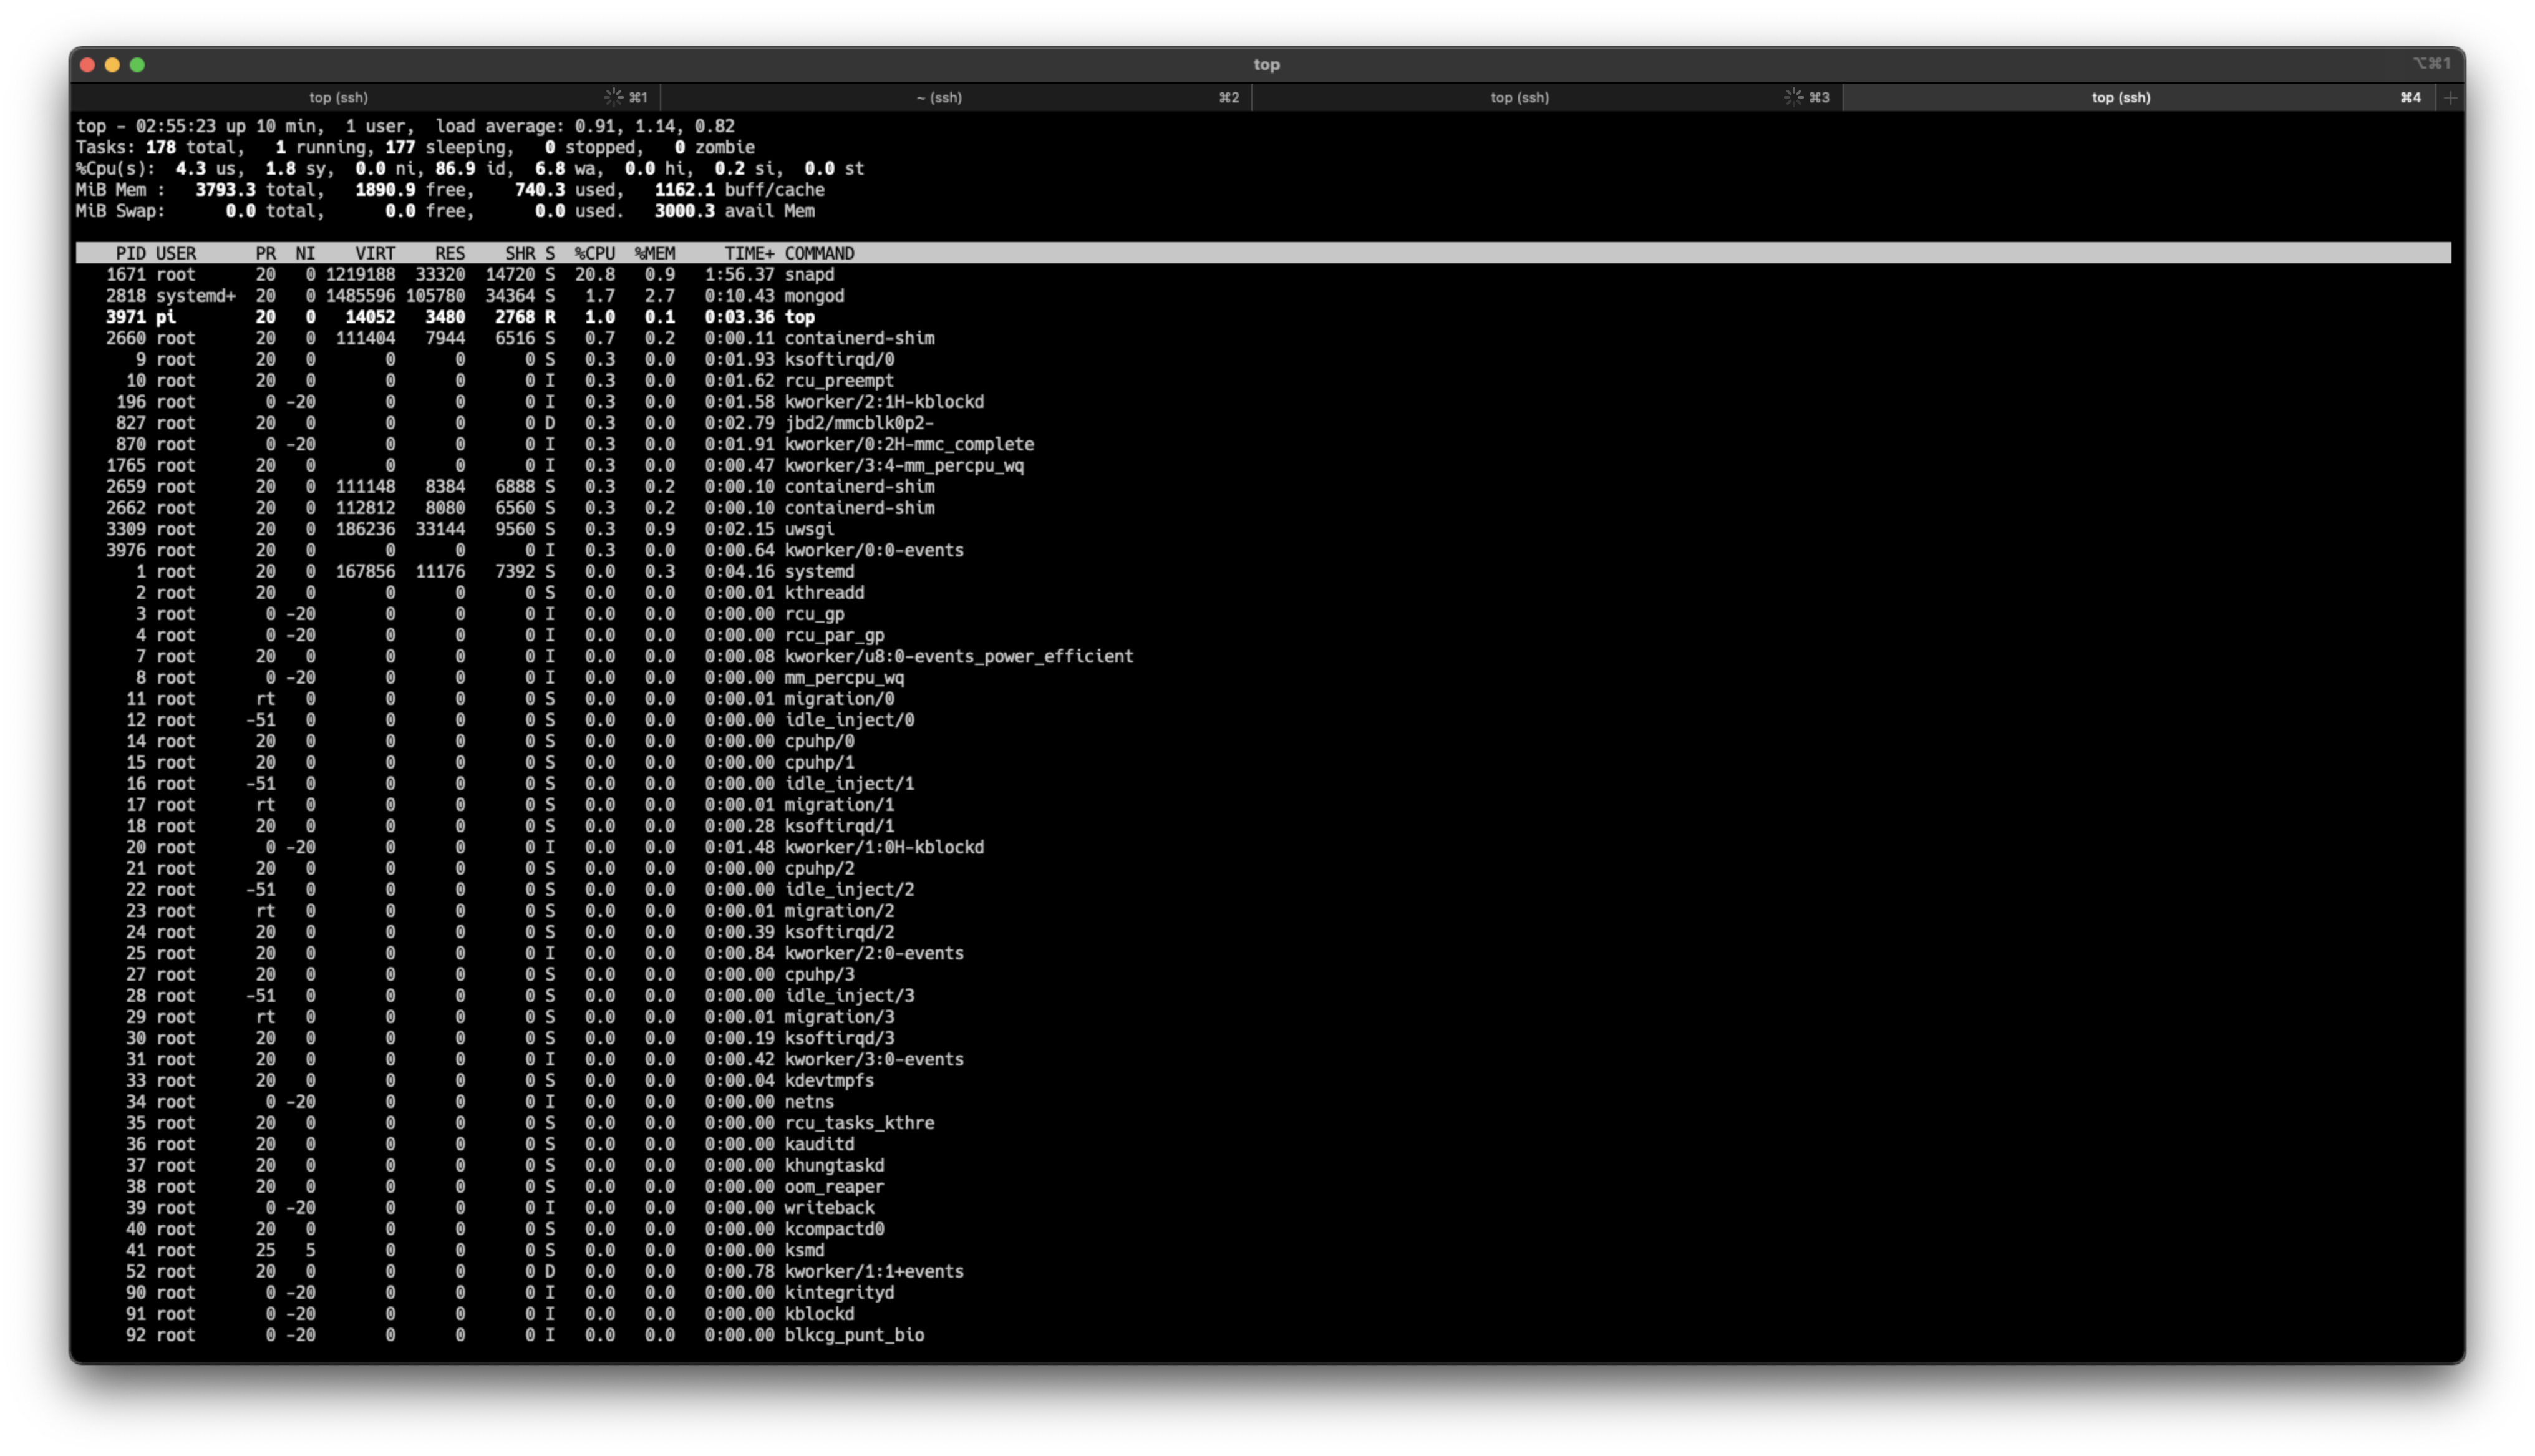
Task: Click the kworker/2:1H-kblockd process name
Action: (885, 402)
